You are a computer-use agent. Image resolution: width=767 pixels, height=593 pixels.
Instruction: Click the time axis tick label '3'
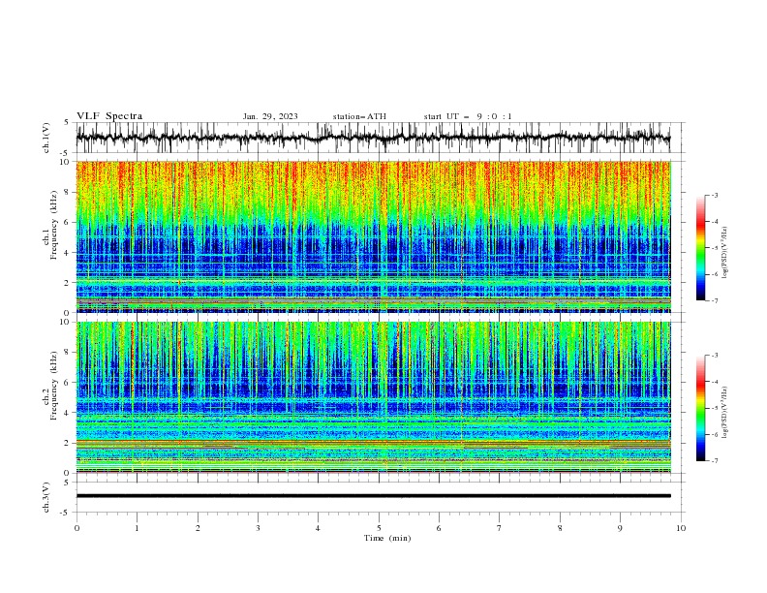click(x=258, y=528)
